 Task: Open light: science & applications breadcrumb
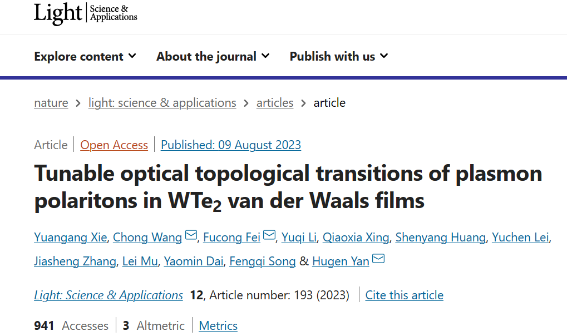[162, 103]
